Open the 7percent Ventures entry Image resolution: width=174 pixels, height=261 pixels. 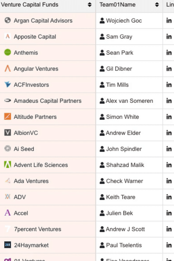(37, 229)
